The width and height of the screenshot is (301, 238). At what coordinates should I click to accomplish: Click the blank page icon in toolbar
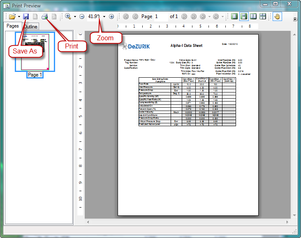point(35,16)
